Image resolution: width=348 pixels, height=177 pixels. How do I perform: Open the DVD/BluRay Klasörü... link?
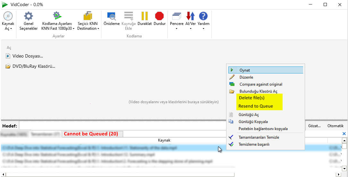pos(34,66)
